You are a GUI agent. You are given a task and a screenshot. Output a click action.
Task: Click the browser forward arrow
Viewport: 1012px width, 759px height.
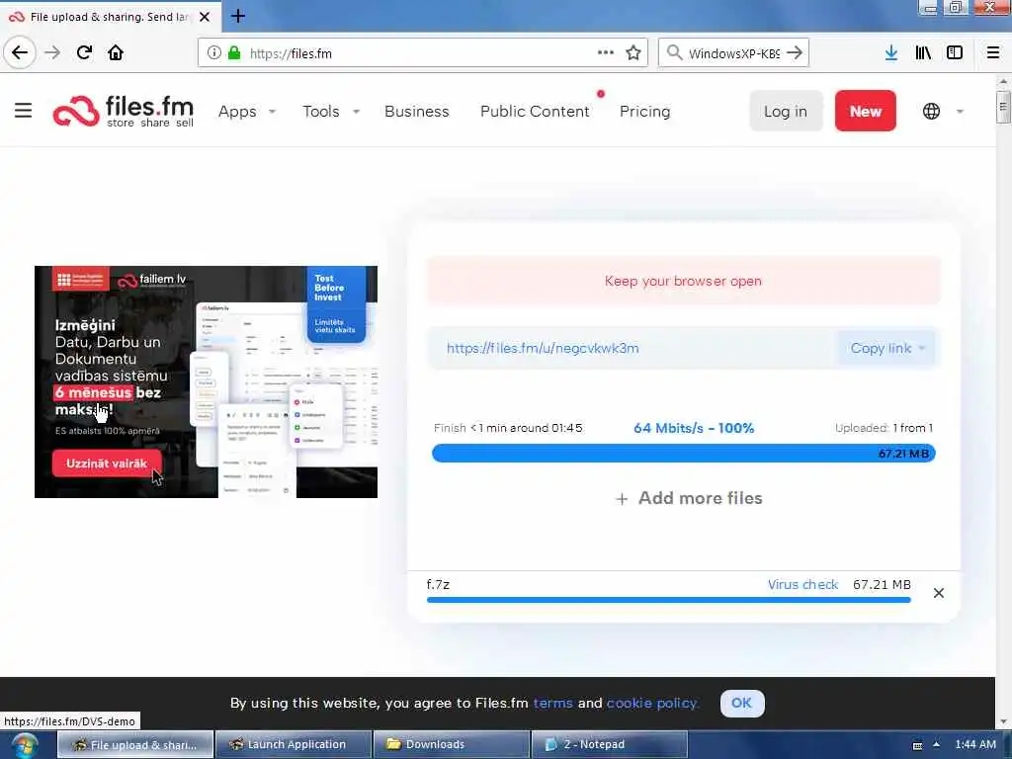(52, 53)
